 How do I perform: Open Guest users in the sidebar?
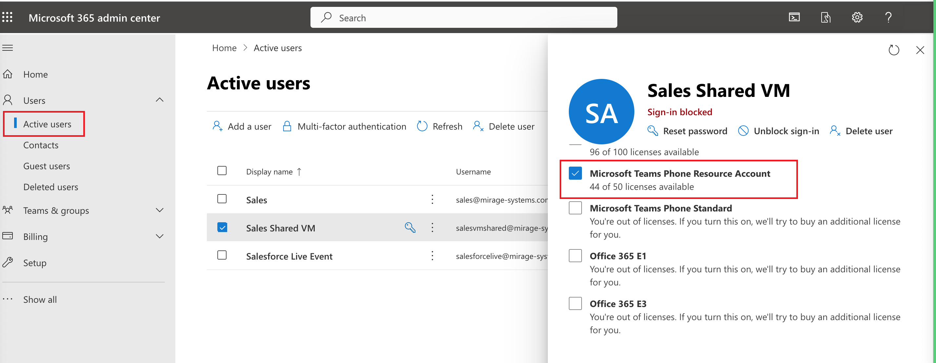tap(47, 166)
